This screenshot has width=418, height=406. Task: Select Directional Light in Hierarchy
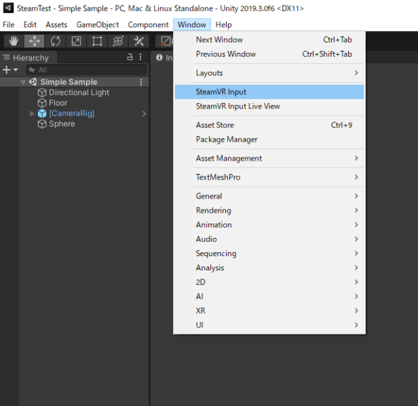pyautogui.click(x=79, y=92)
